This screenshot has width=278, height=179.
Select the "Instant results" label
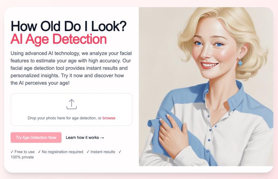[x=103, y=152]
